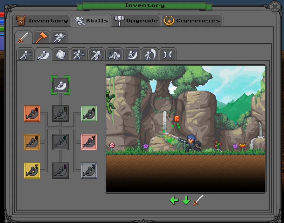This screenshot has width=284, height=223.
Task: Select the dark node with cyan circle badge
Action: (60, 142)
